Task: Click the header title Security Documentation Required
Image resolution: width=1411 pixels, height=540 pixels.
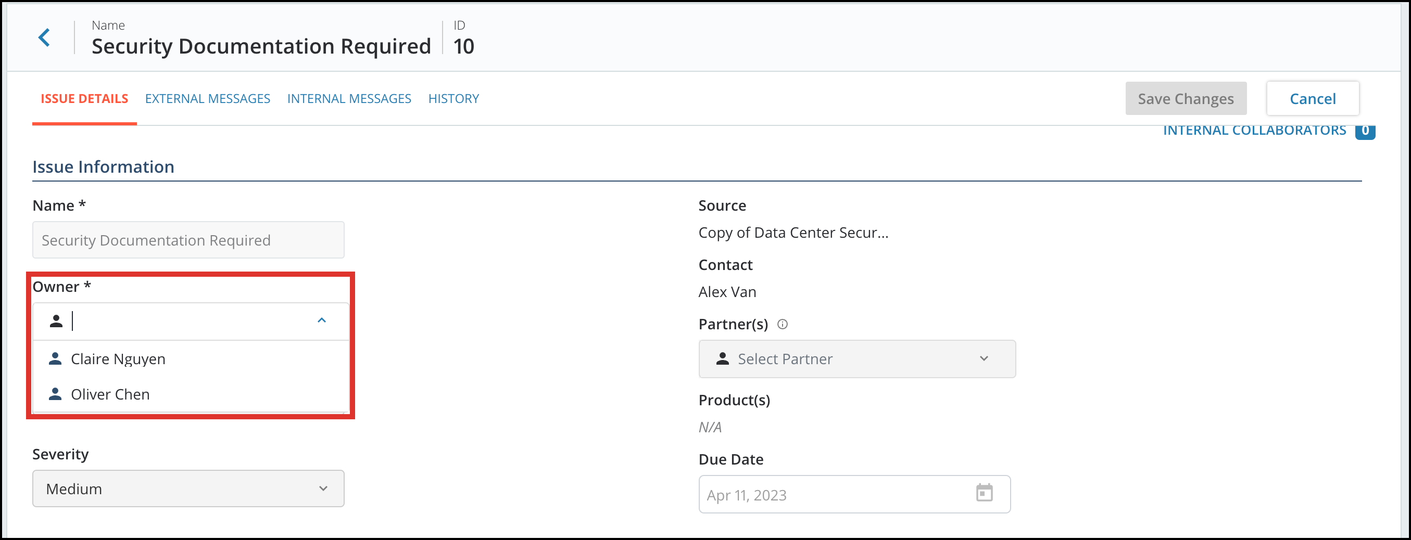Action: 261,46
